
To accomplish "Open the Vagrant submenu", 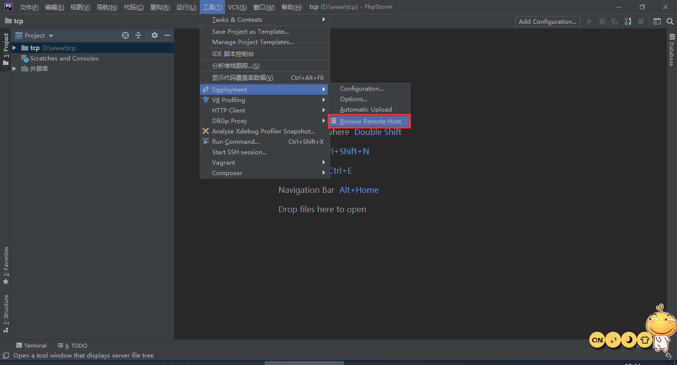I will 265,163.
